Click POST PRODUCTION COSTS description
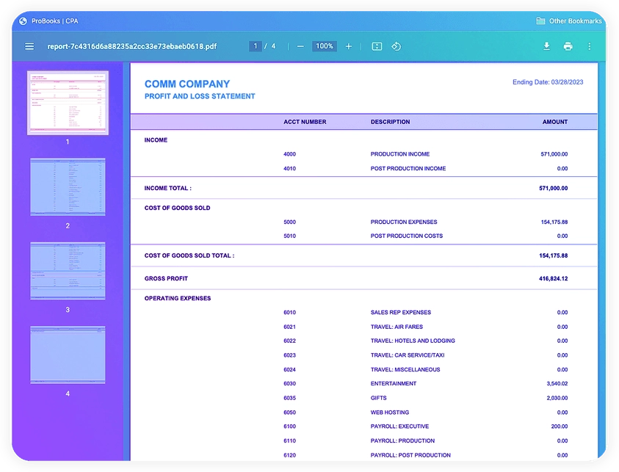619x472 pixels. (x=406, y=236)
